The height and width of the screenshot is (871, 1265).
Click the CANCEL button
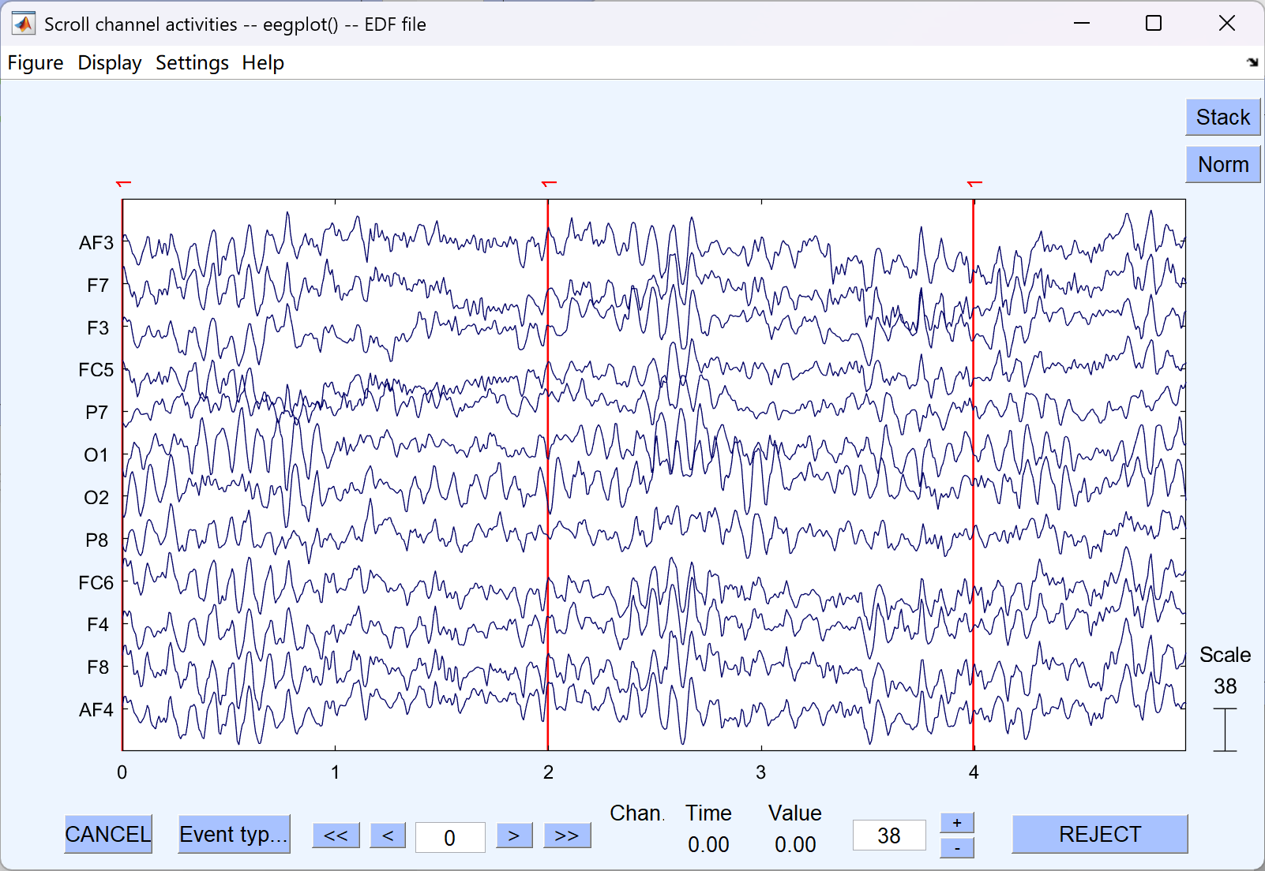[x=108, y=834]
